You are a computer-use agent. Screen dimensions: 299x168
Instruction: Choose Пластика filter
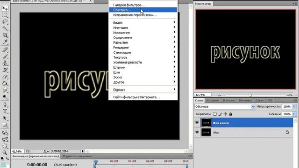[x=143, y=10]
